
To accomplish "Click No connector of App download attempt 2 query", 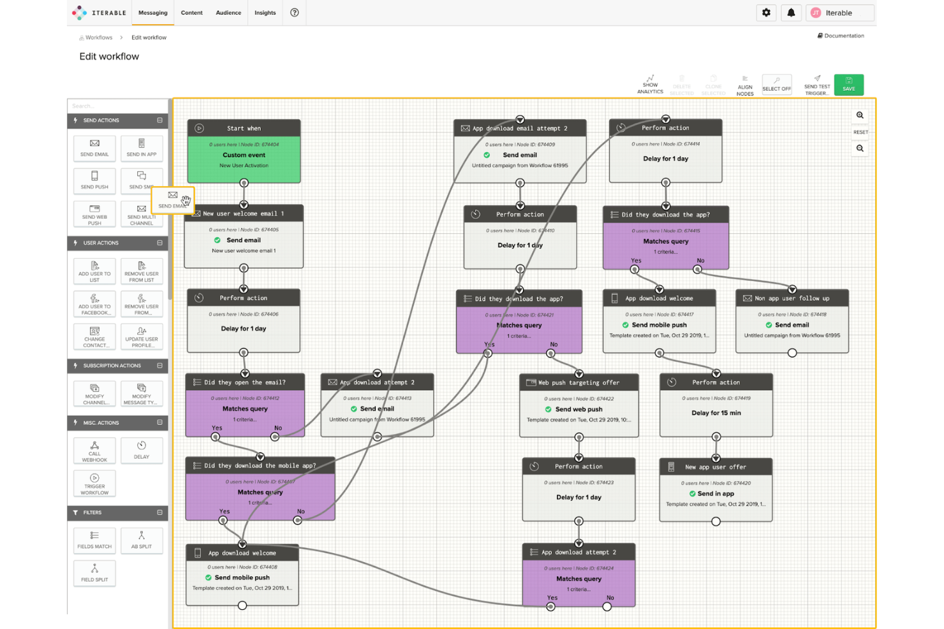I will coord(607,607).
